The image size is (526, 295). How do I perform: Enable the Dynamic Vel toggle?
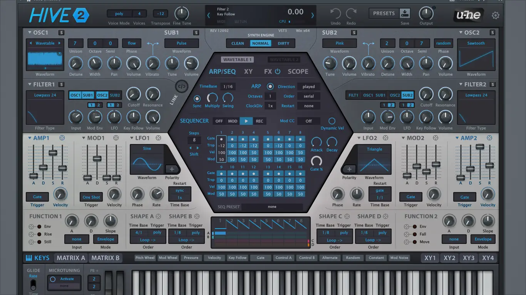pyautogui.click(x=332, y=121)
